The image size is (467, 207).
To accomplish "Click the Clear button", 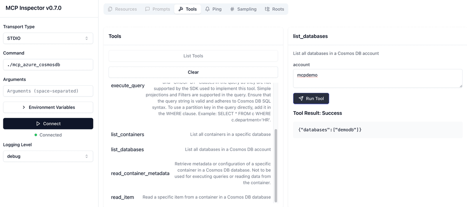I will pos(193,72).
